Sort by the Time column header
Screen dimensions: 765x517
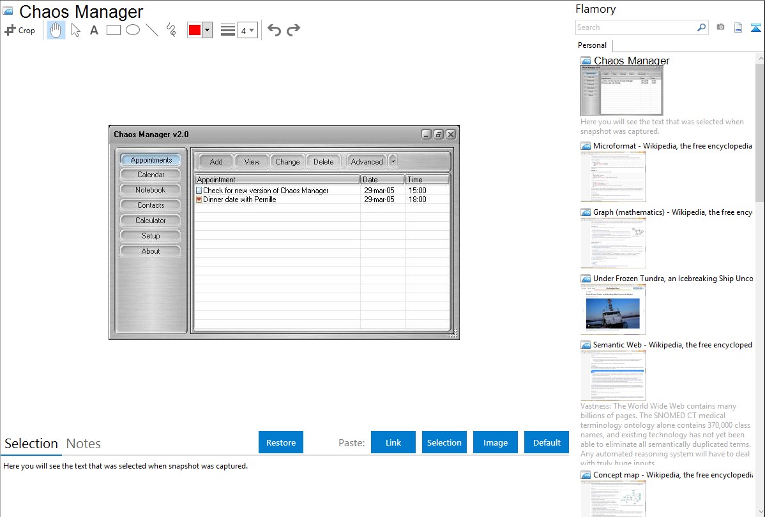427,180
